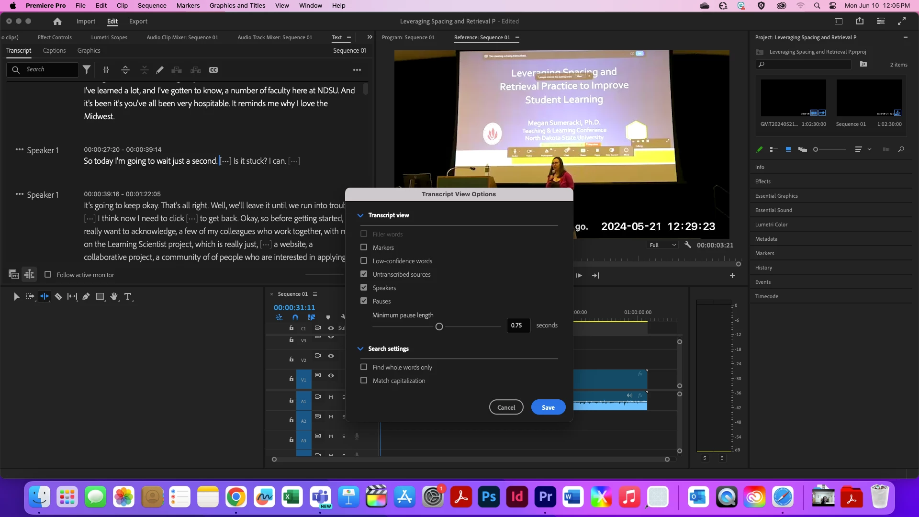Screen dimensions: 919x517
Task: Collapse the Transcript view section
Action: pyautogui.click(x=360, y=215)
